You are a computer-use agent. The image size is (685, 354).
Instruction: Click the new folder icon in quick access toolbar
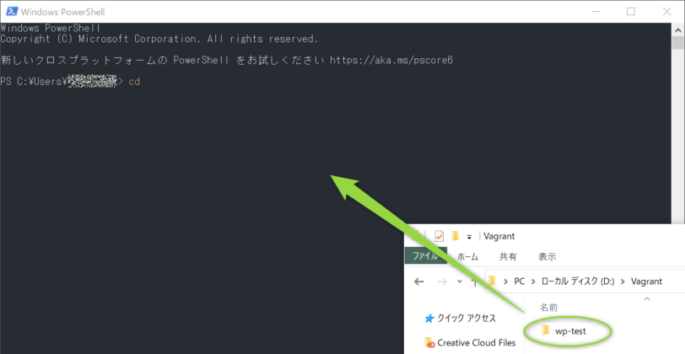[x=455, y=237]
